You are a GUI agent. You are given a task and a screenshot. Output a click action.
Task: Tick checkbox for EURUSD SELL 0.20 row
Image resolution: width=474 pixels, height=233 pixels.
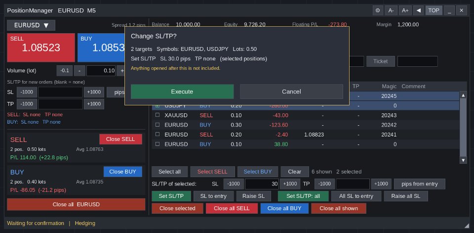(158, 135)
